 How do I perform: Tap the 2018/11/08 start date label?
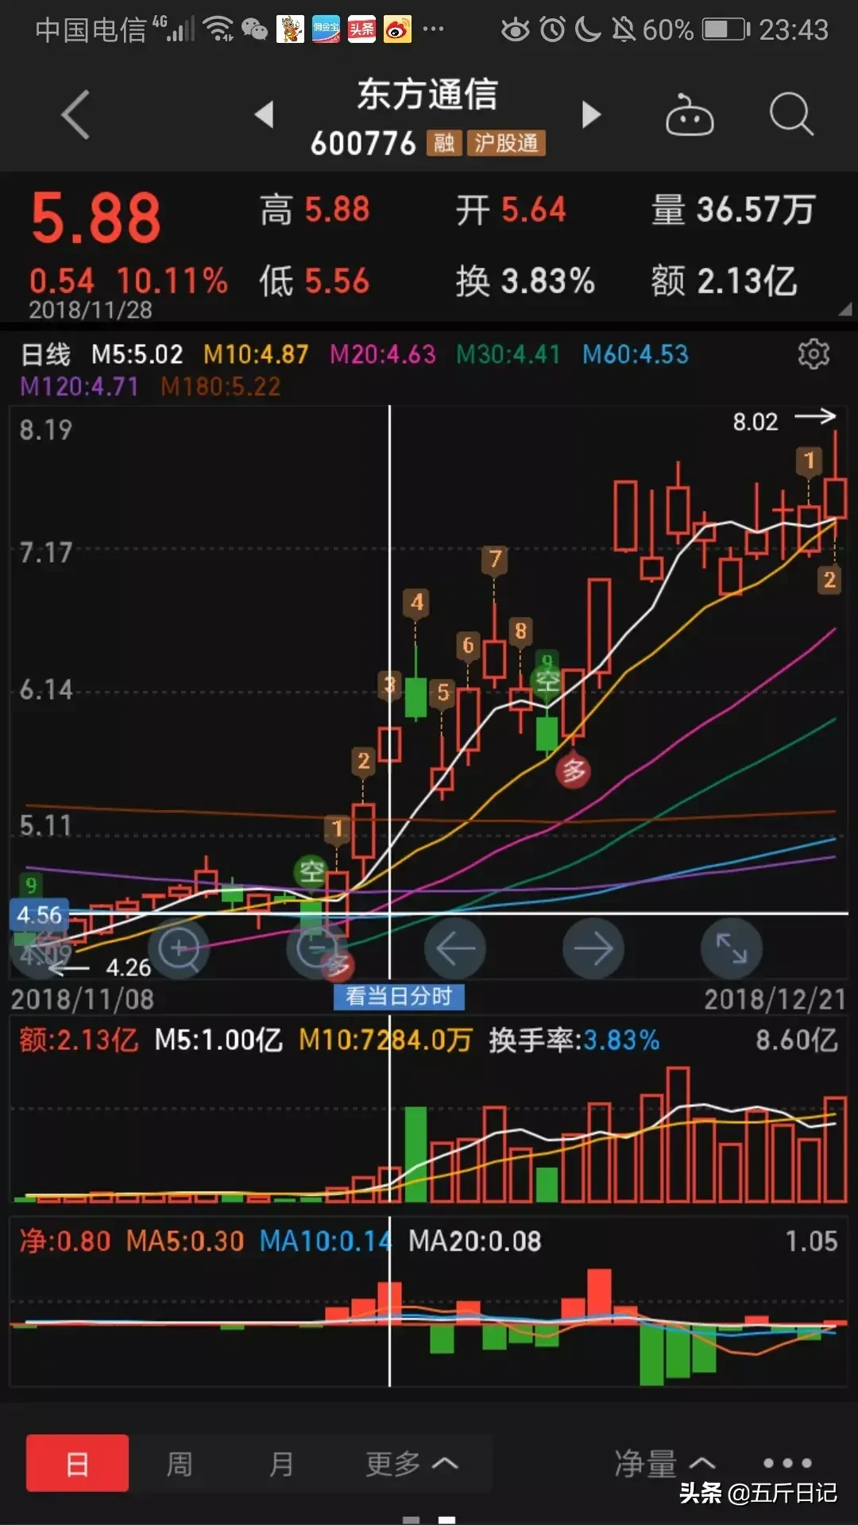(x=83, y=999)
